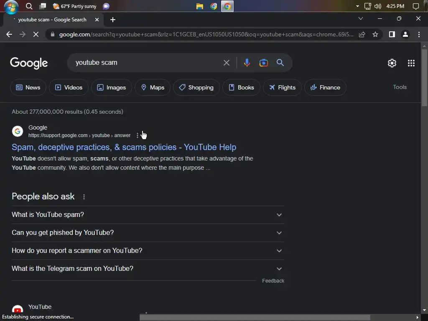428x321 pixels.
Task: Open Spam, deceptive practices YouTube Help link
Action: tap(124, 147)
